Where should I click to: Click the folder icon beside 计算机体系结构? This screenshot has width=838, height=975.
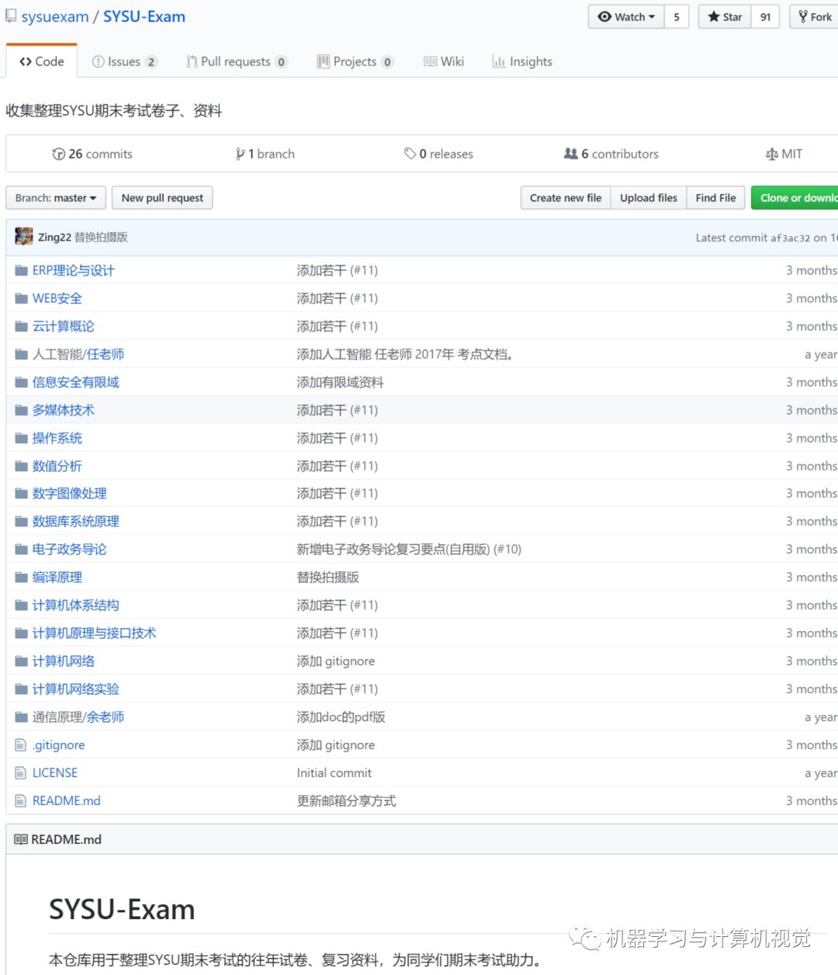tap(21, 605)
